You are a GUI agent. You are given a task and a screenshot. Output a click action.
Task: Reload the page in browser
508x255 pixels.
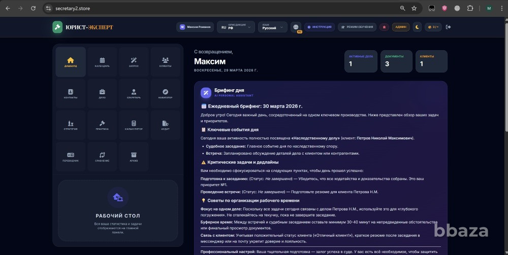pos(33,9)
